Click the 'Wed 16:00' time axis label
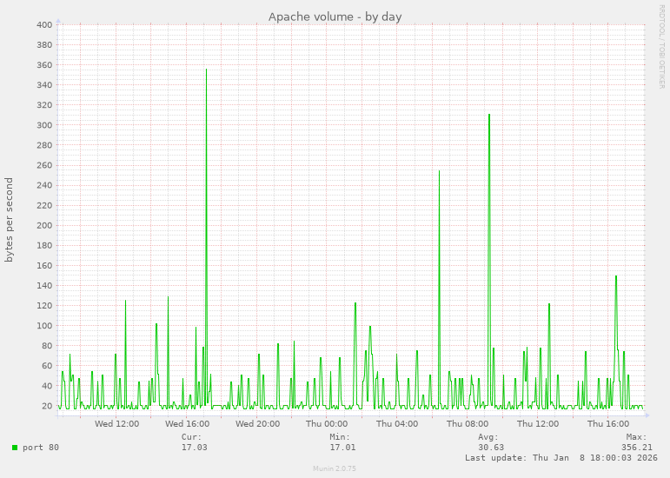 pos(187,424)
